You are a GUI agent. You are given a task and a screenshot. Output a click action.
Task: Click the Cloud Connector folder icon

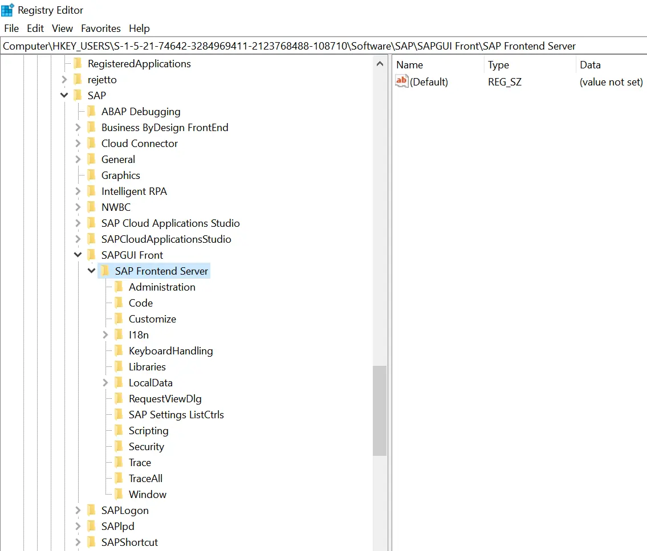click(92, 143)
